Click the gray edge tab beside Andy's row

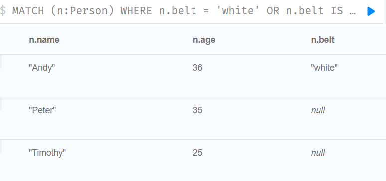(x=1, y=61)
